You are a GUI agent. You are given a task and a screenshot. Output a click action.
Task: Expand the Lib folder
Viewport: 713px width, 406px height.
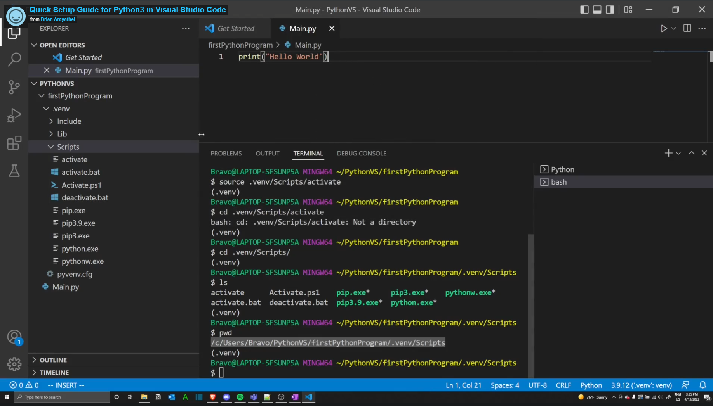coord(51,134)
